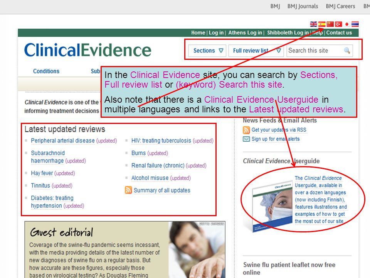This screenshot has width=370, height=278.
Task: Click the Turkish flag icon
Action: pos(338,24)
